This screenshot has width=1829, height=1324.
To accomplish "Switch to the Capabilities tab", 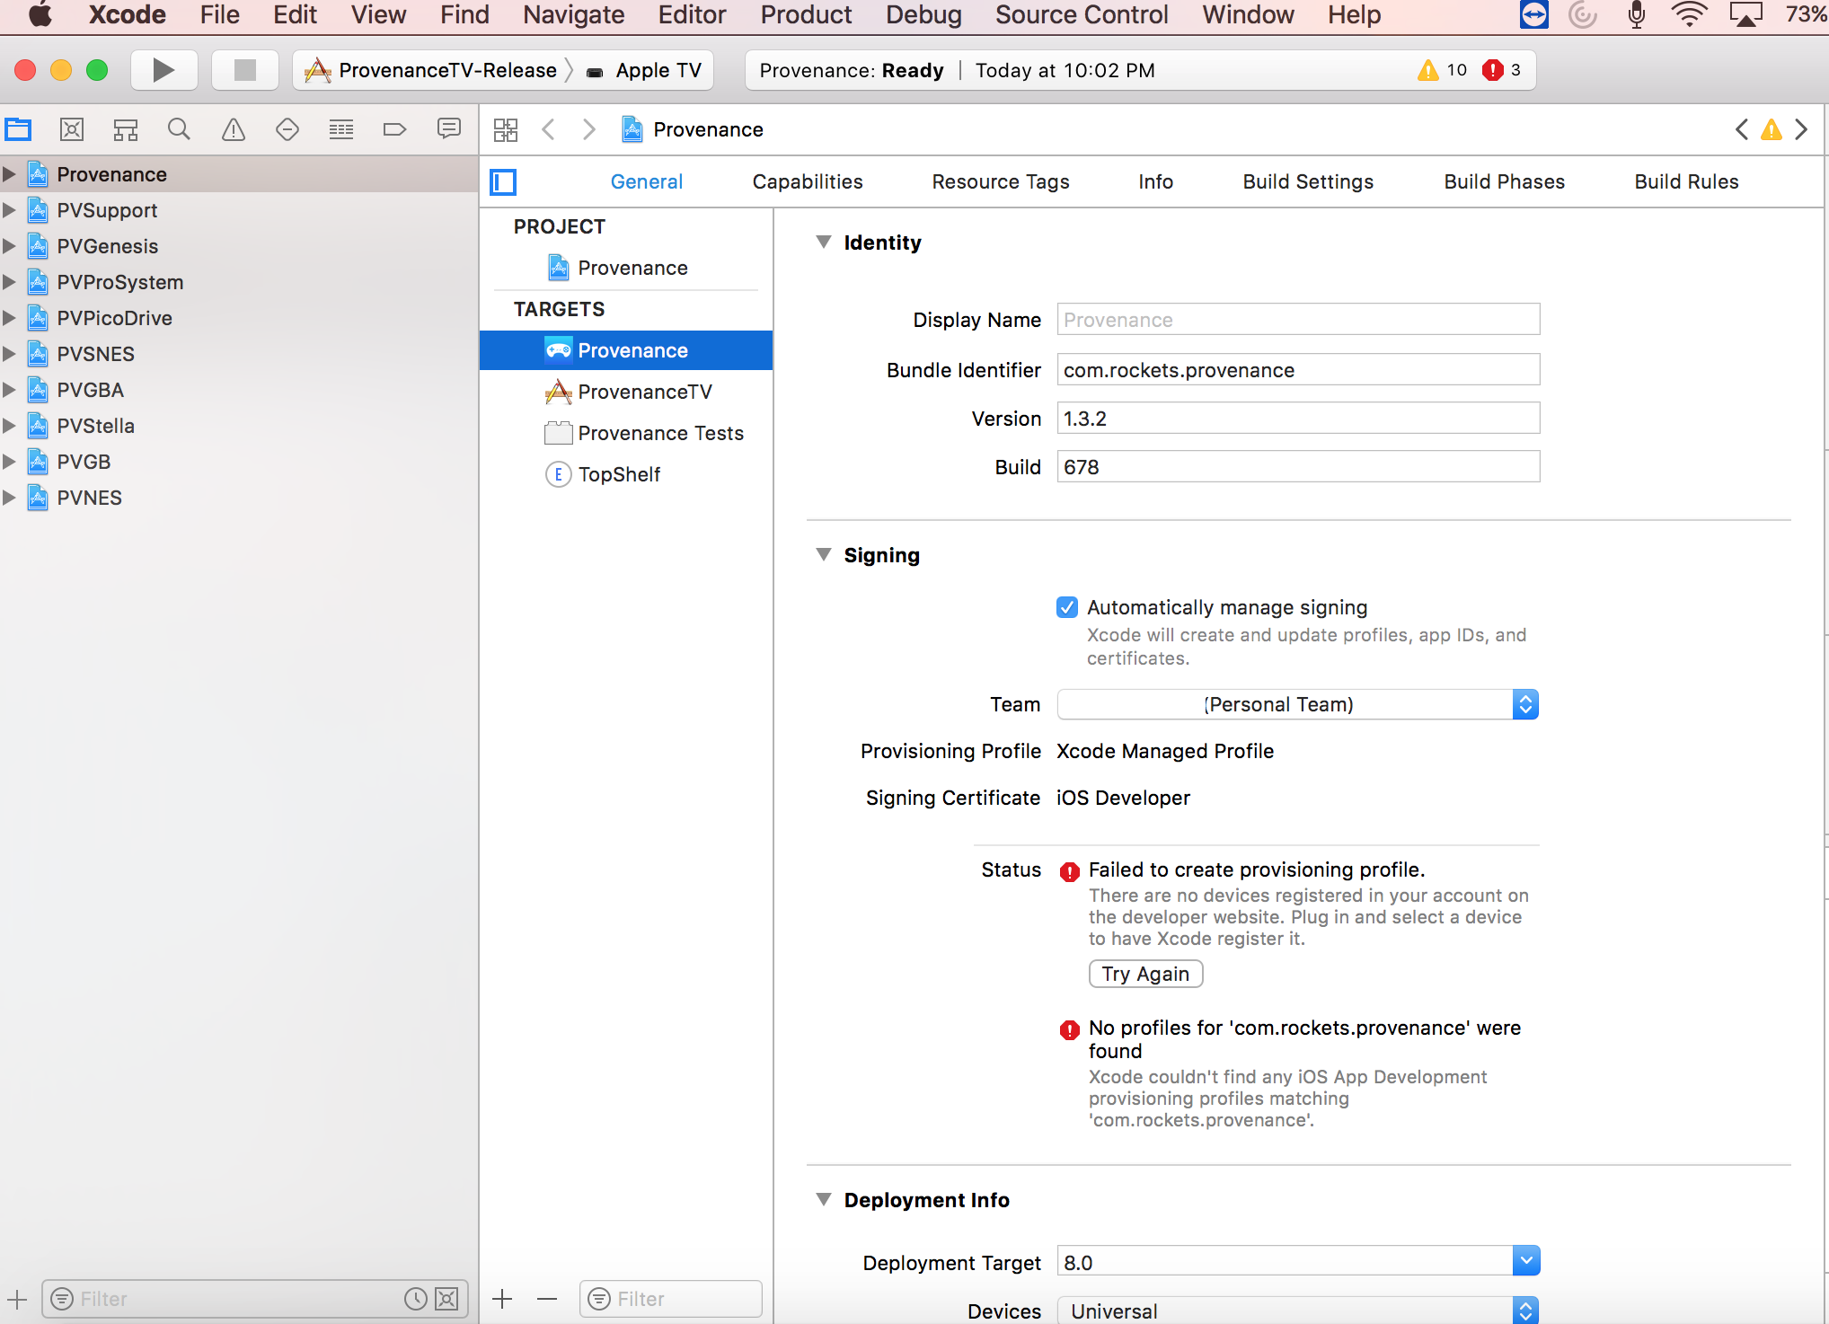I will point(807,181).
